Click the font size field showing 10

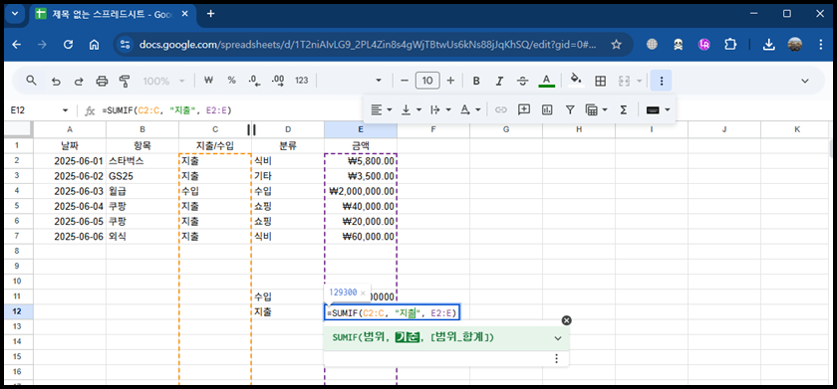[x=427, y=81]
